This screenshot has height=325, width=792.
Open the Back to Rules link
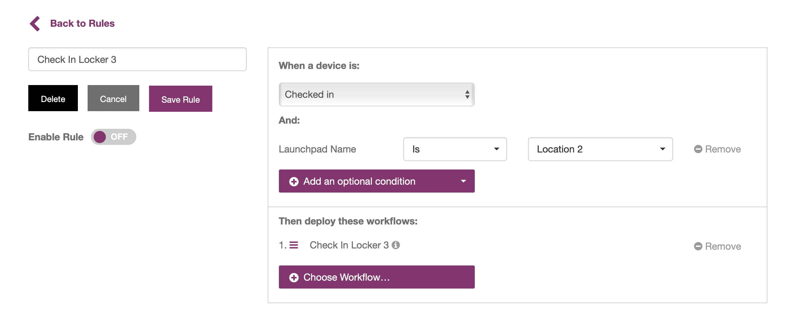pyautogui.click(x=82, y=23)
